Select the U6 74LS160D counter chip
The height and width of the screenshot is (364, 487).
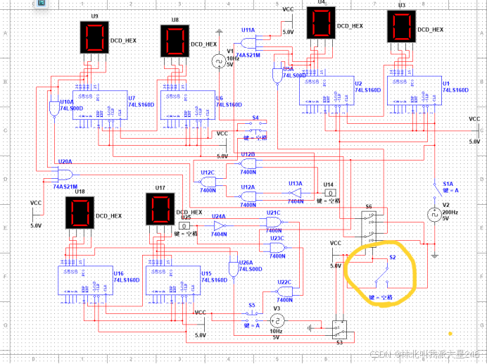[x=188, y=105]
